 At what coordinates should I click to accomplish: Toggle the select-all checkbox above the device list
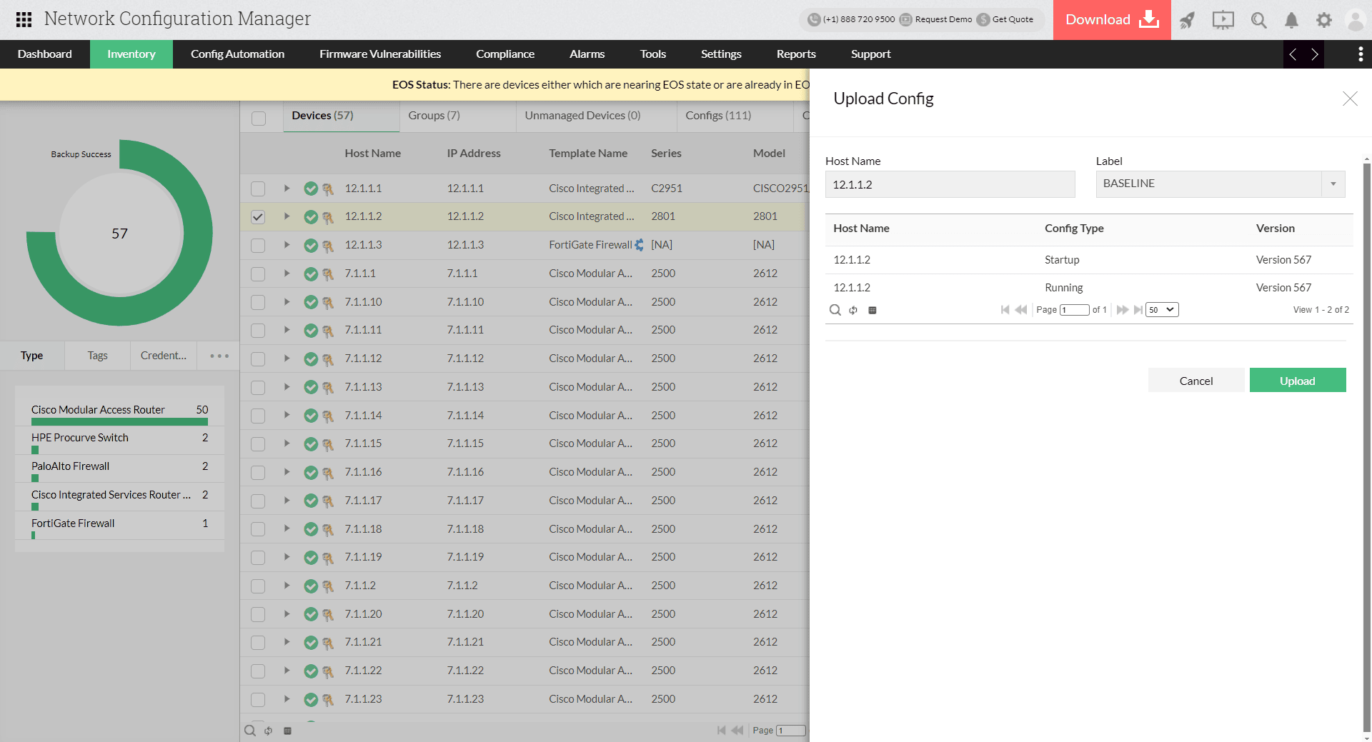[x=257, y=118]
